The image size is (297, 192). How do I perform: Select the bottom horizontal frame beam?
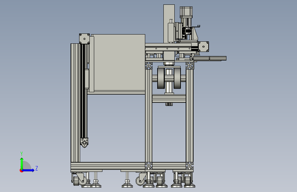[x=132, y=166]
